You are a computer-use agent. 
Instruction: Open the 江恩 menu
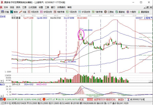[x=24, y=7]
